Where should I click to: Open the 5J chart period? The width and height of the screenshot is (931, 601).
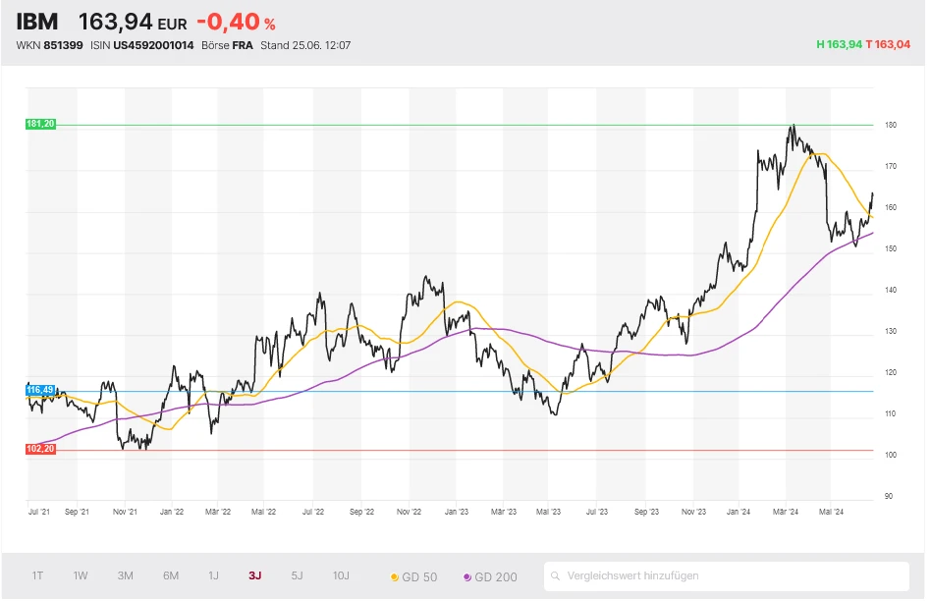tap(298, 576)
